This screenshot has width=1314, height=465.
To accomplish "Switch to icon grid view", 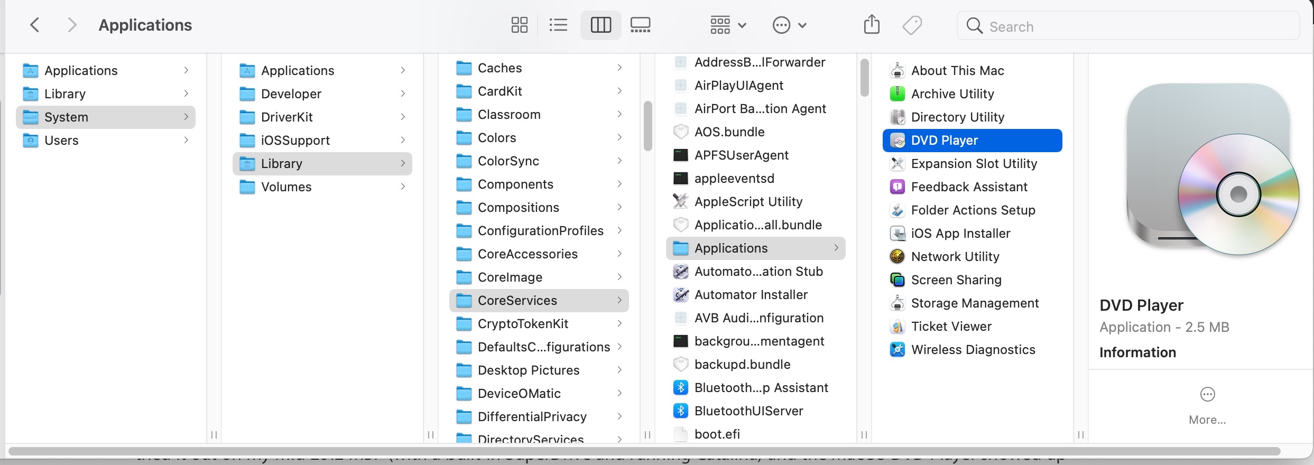I will [x=519, y=25].
